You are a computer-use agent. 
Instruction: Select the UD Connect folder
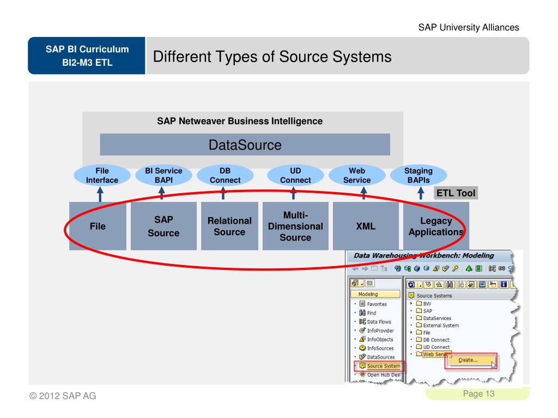[433, 347]
